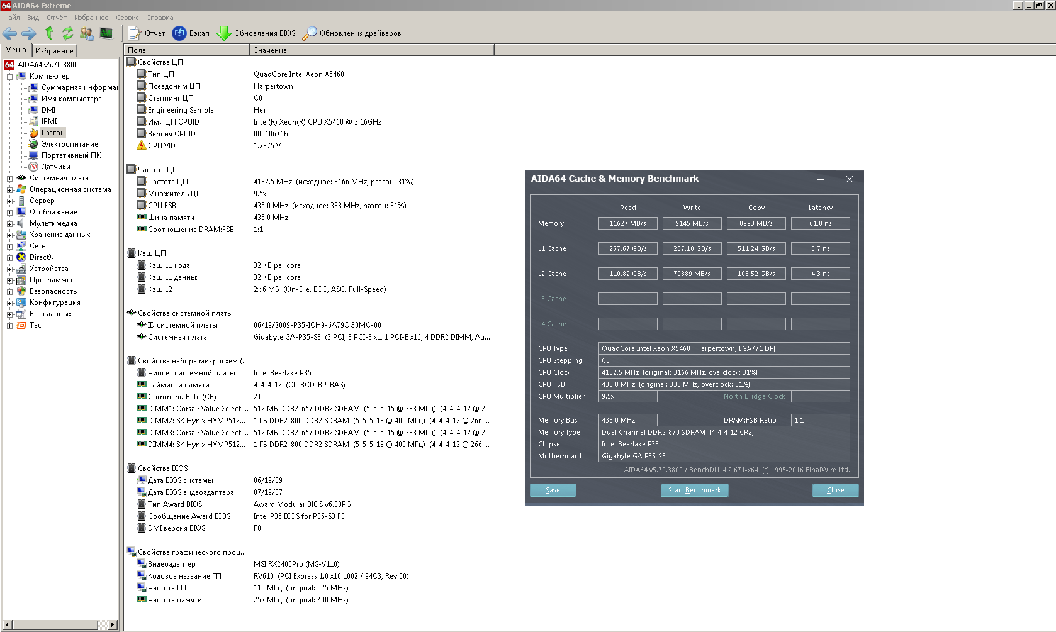This screenshot has width=1056, height=632.
Task: Click the CPU Type field in the benchmark window
Action: tap(724, 348)
